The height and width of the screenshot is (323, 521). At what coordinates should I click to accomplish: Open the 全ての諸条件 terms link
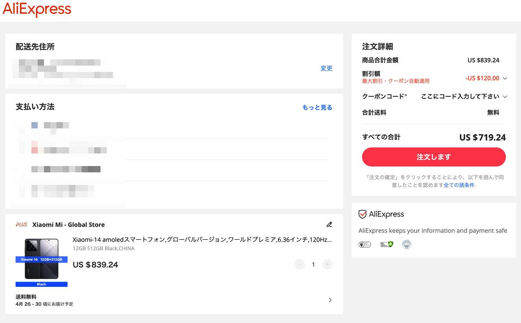[x=459, y=185]
